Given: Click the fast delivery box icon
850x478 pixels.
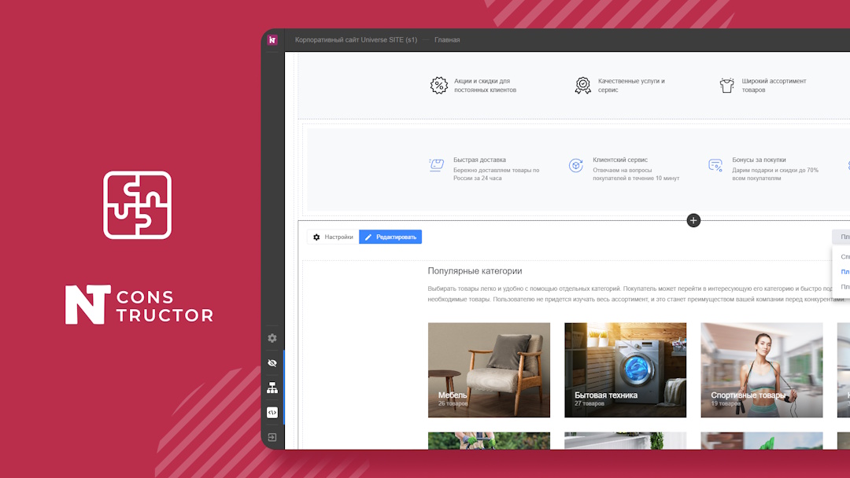Looking at the screenshot, I should (437, 165).
